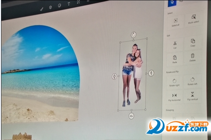
Task: Delete the selected object
Action: (192, 58)
